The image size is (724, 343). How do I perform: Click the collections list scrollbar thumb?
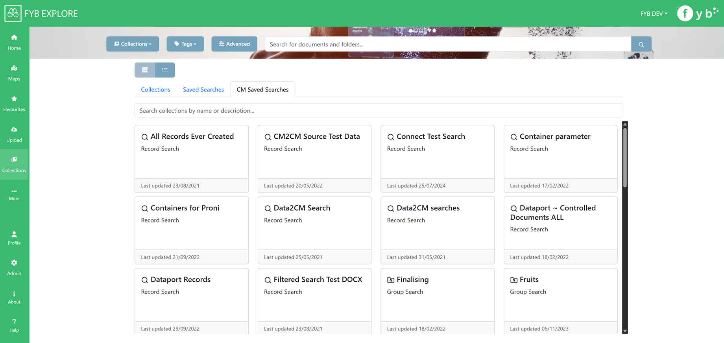pyautogui.click(x=625, y=157)
